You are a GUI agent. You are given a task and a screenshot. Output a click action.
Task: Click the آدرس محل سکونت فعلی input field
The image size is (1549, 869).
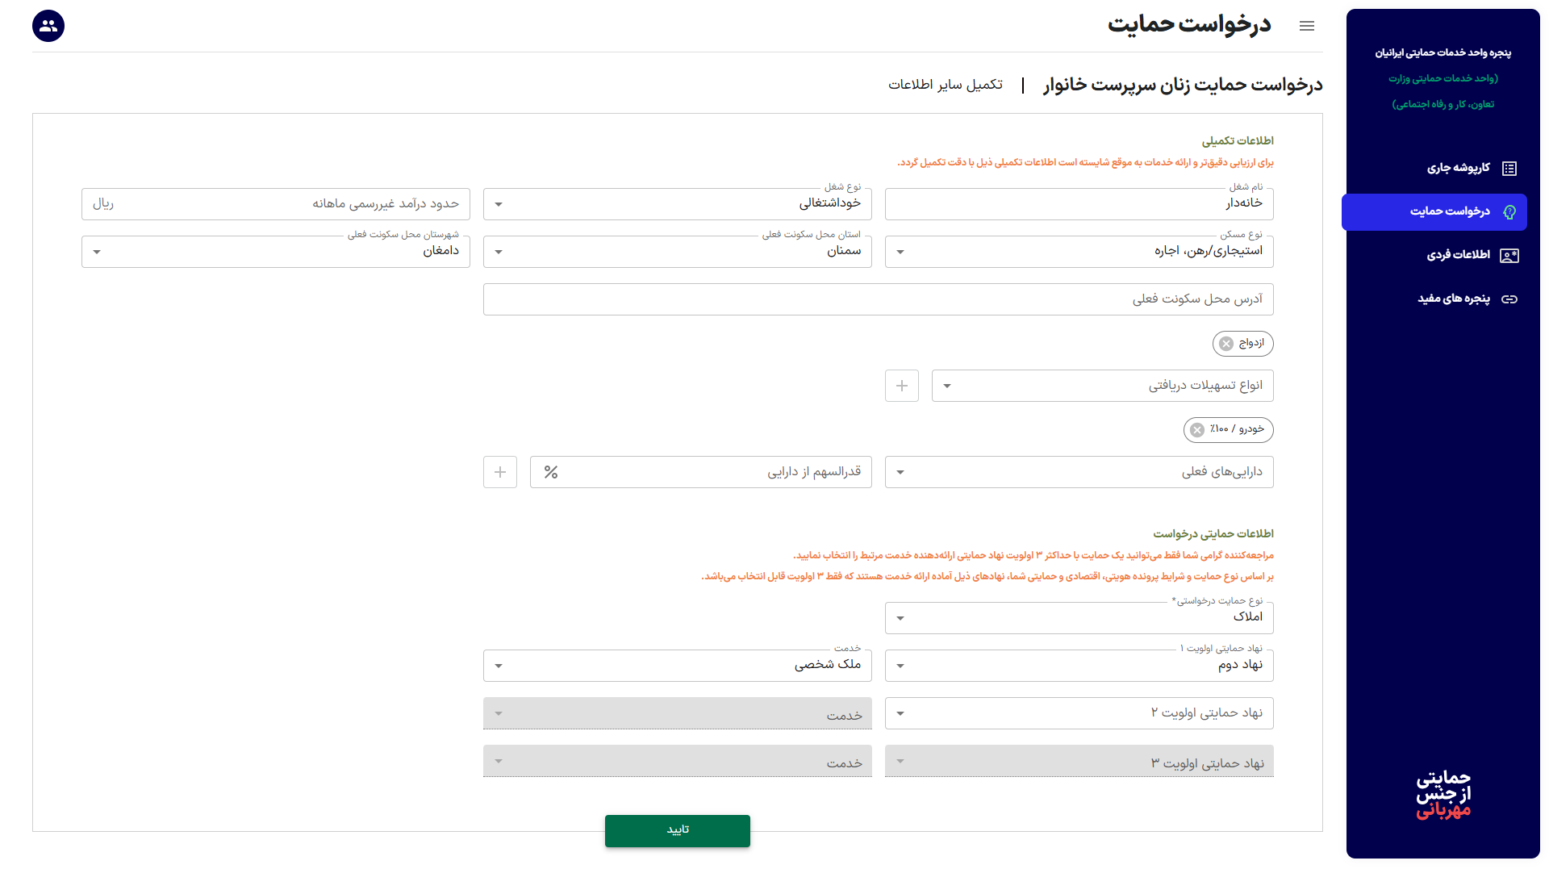pos(878,299)
